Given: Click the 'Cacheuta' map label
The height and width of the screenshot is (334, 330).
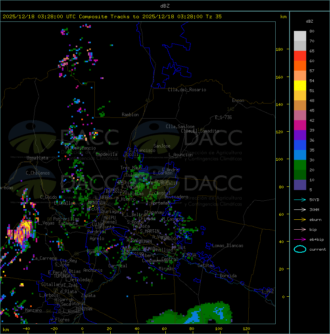Looking at the screenshot, I should pyautogui.click(x=68, y=223).
